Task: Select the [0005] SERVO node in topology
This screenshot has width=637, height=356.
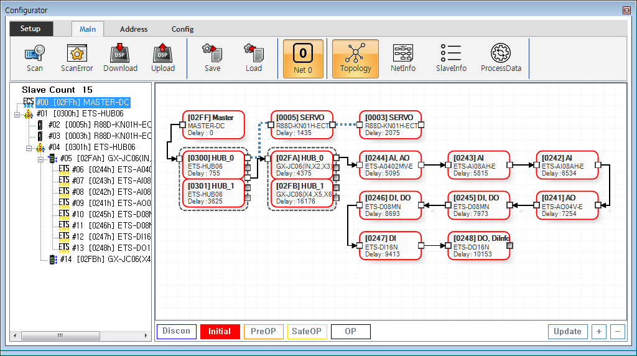Action: coord(302,125)
